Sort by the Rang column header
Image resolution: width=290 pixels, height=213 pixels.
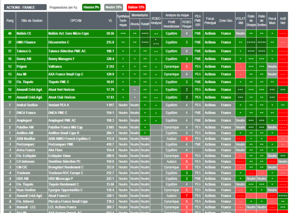click(10, 21)
